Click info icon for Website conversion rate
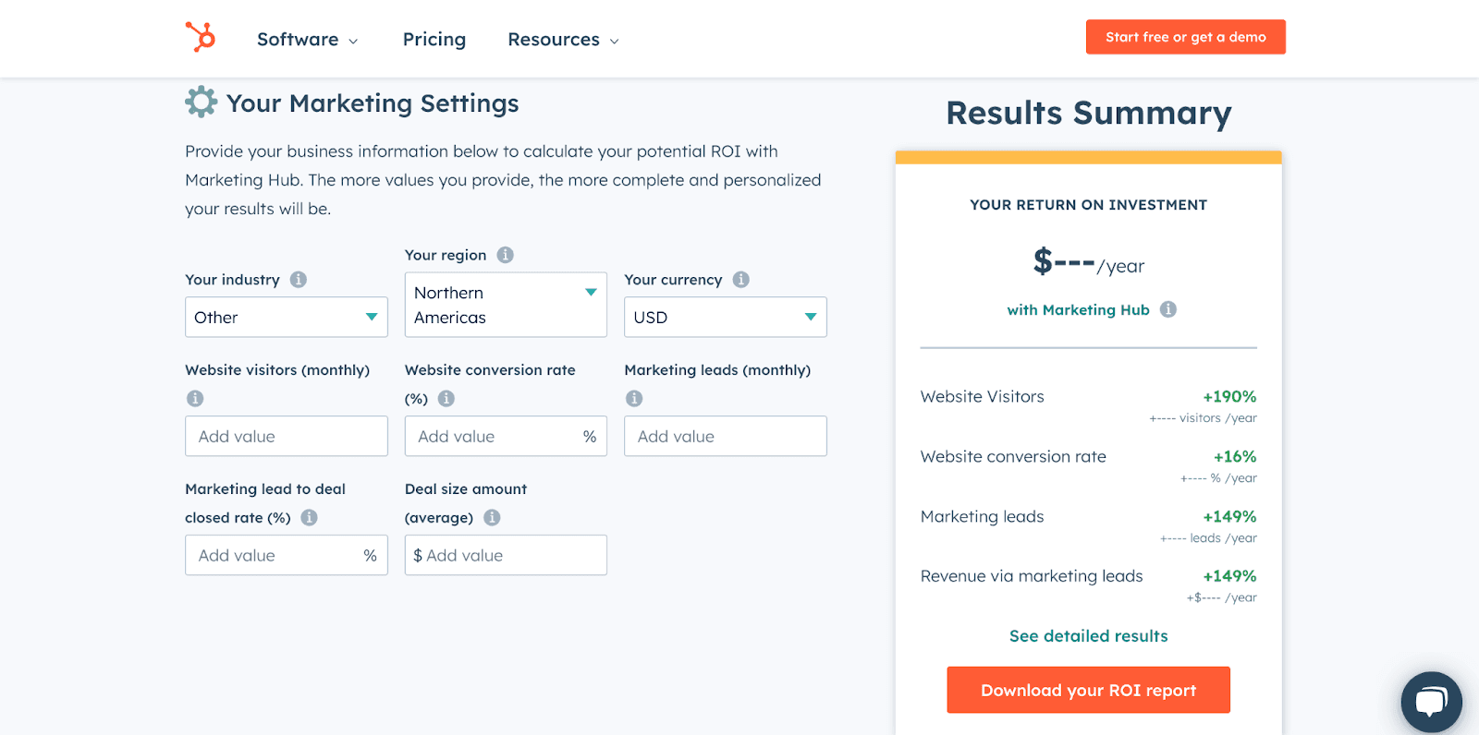1479x735 pixels. (x=446, y=399)
